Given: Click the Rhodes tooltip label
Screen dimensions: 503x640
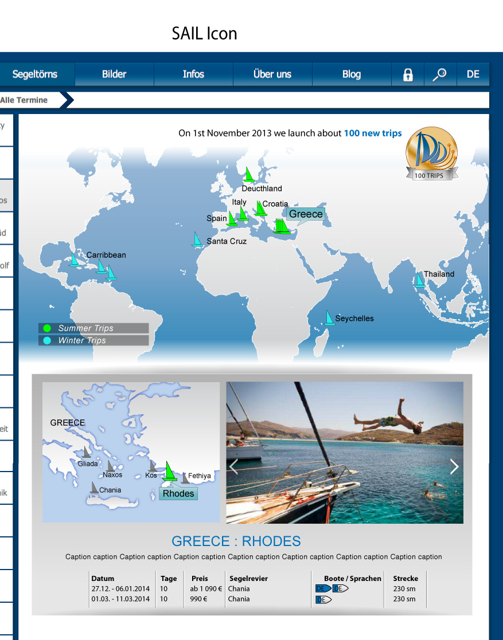Looking at the screenshot, I should (x=178, y=493).
